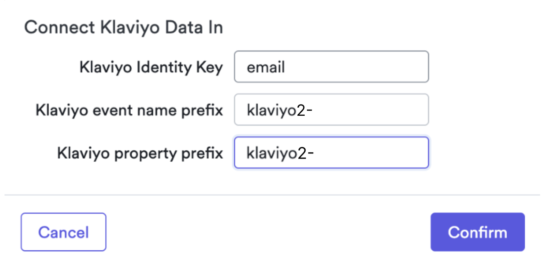Click the email value in the identity field
This screenshot has width=541, height=263.
coord(266,67)
